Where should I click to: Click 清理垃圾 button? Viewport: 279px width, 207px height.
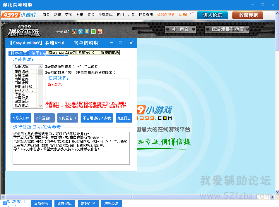[x=111, y=203]
